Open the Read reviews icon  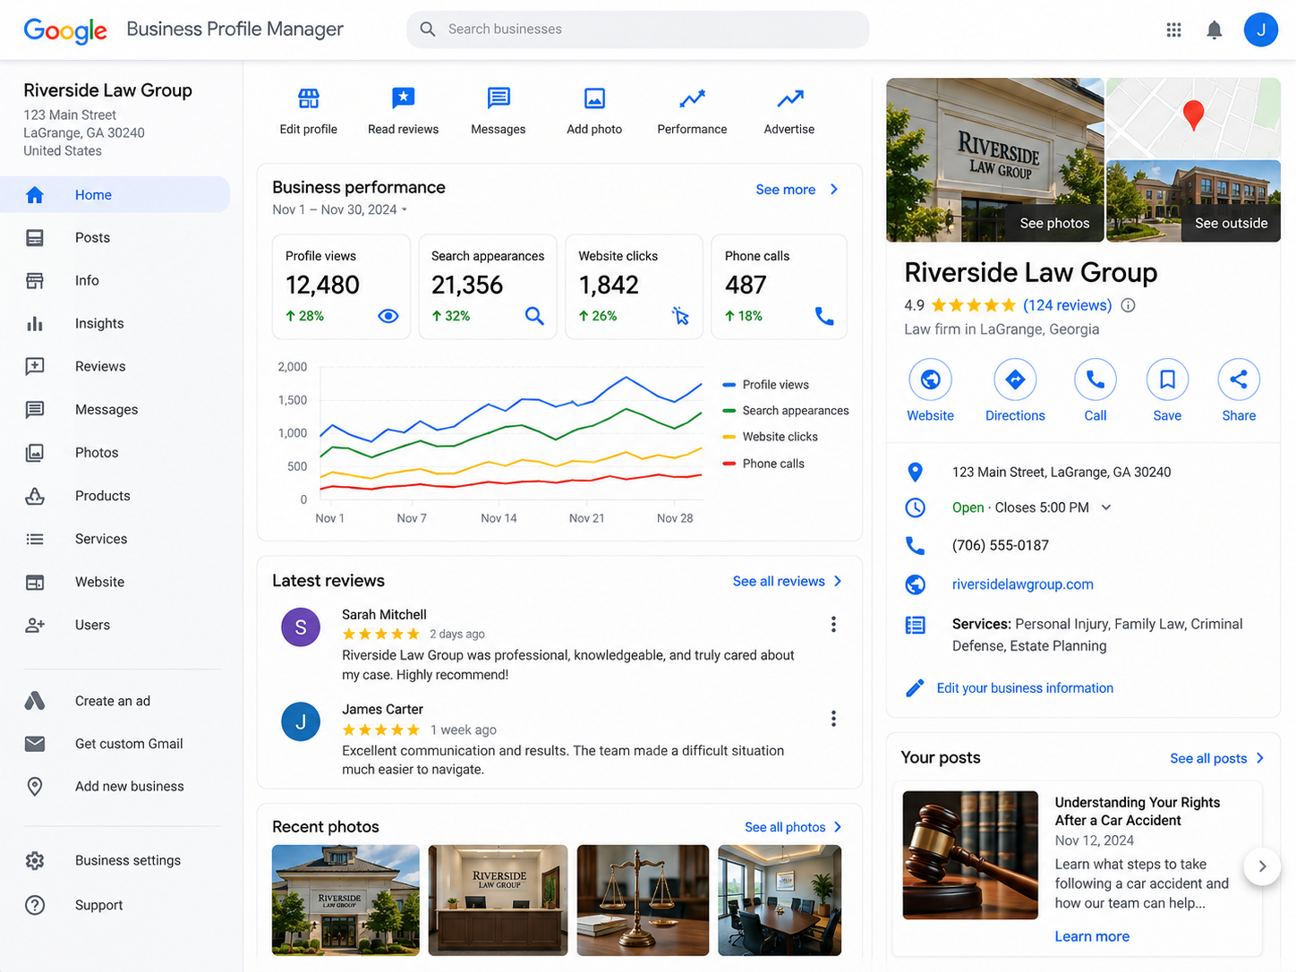click(404, 98)
